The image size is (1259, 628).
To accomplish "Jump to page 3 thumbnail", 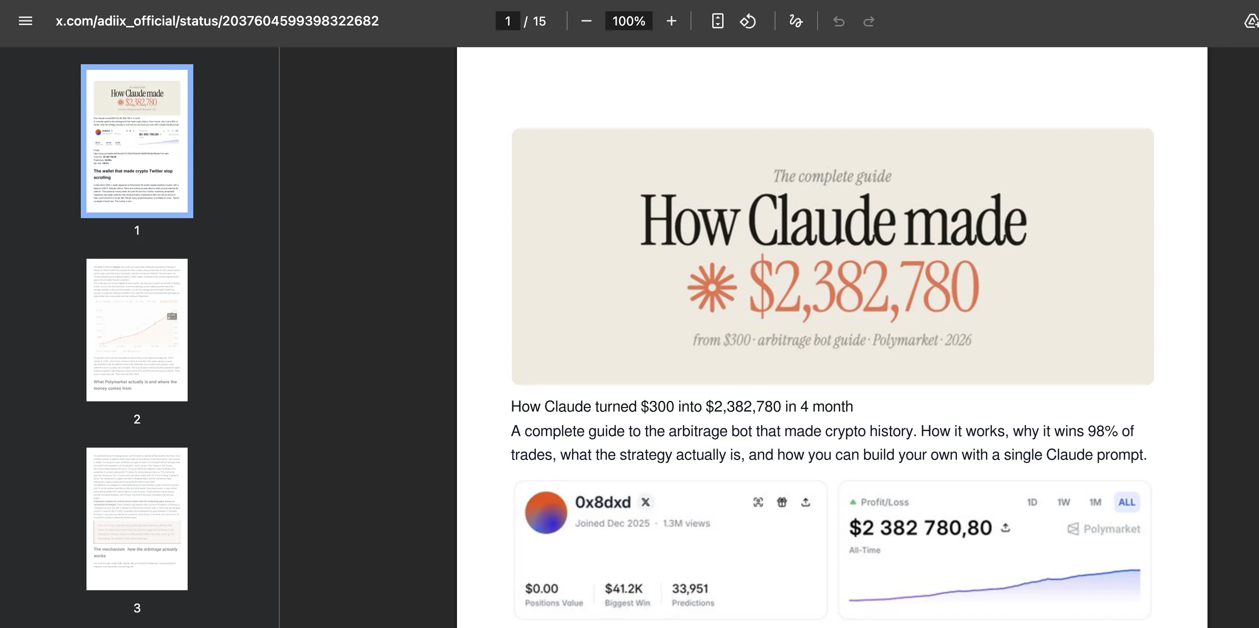I will pyautogui.click(x=137, y=518).
